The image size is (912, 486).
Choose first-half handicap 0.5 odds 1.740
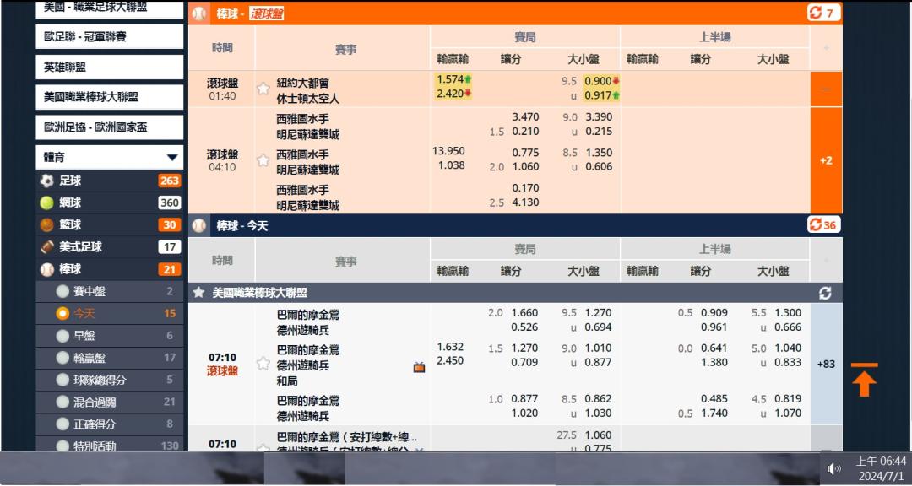tap(714, 413)
